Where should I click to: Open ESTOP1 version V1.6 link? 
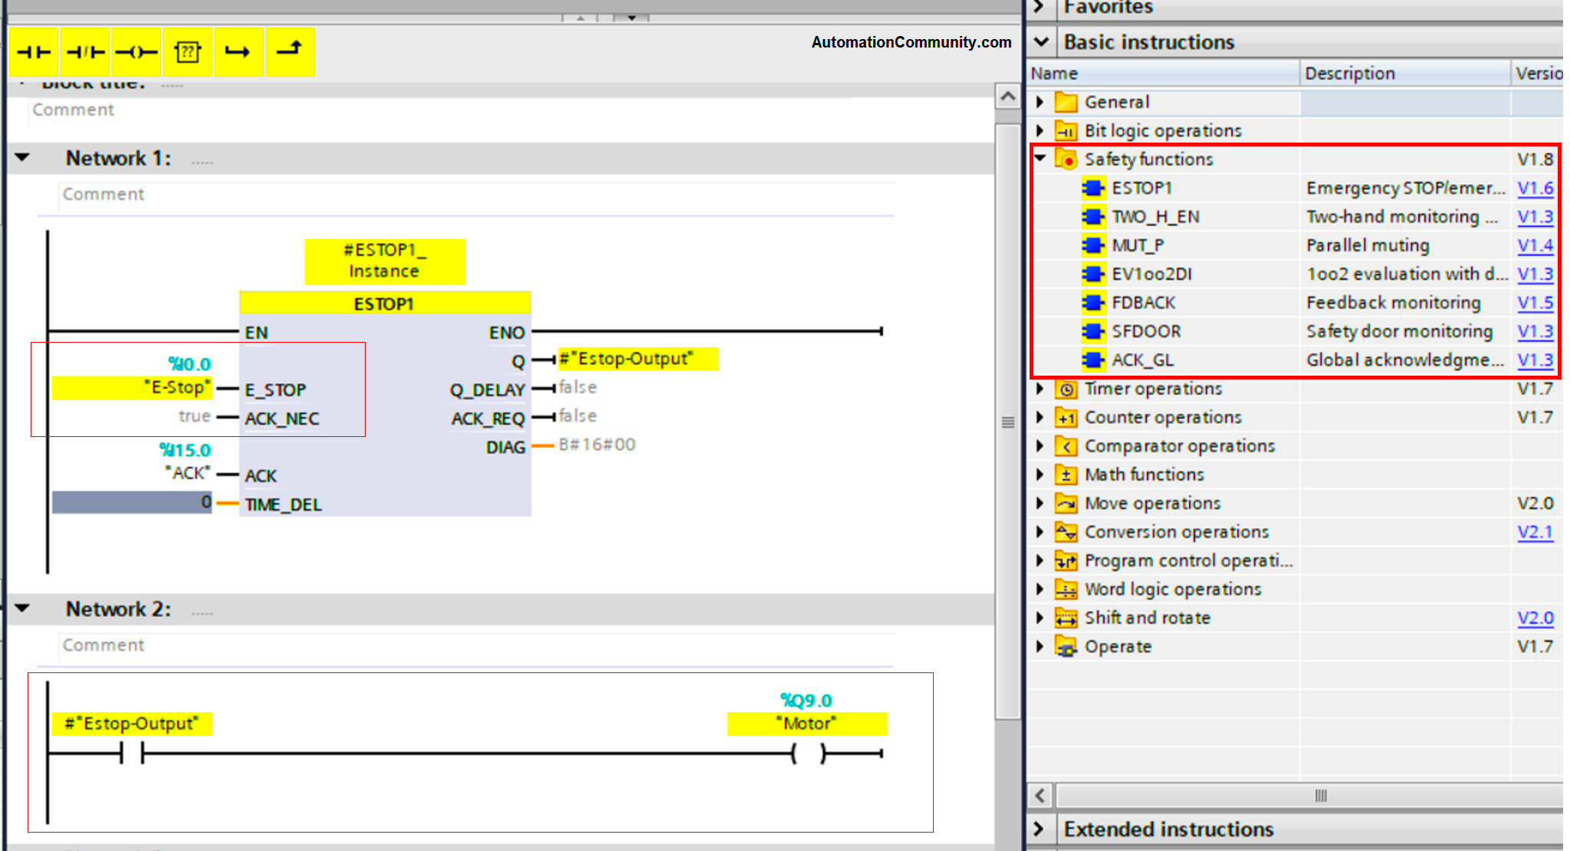click(1535, 188)
